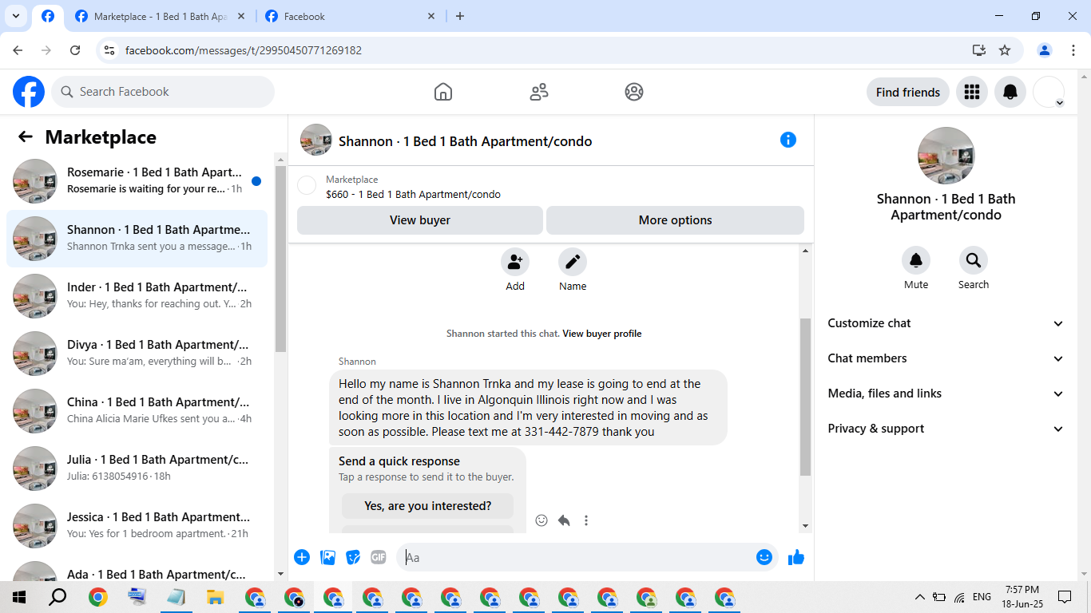Open the Windows notification center
The height and width of the screenshot is (613, 1091).
pyautogui.click(x=1065, y=597)
